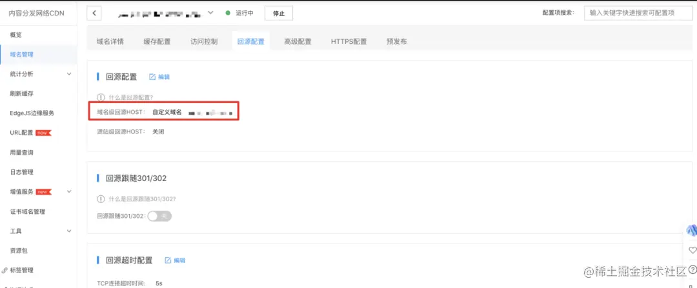Click the 停止 button
The image size is (697, 288).
click(x=279, y=14)
